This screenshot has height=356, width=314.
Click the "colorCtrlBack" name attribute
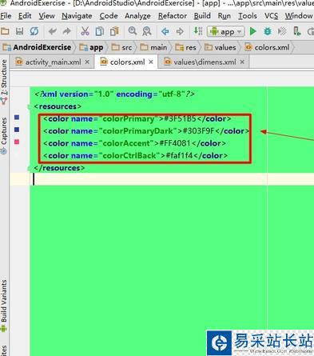[x=129, y=155]
